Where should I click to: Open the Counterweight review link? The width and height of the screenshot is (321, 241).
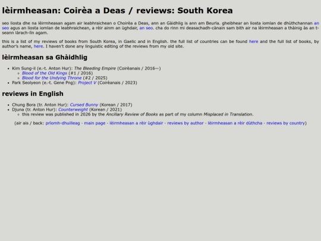[x=73, y=109]
